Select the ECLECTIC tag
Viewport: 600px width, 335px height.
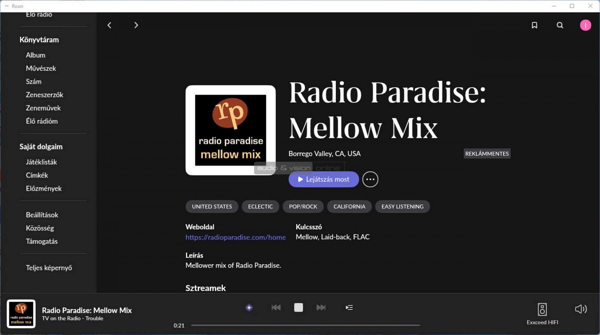tap(260, 206)
